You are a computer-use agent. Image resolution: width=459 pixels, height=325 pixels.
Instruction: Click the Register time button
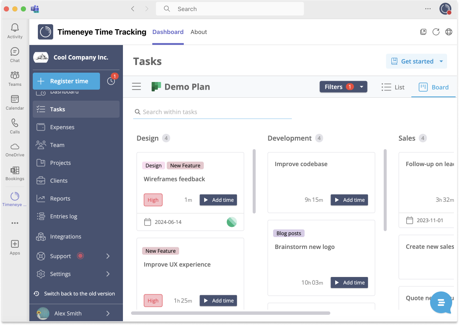(66, 81)
